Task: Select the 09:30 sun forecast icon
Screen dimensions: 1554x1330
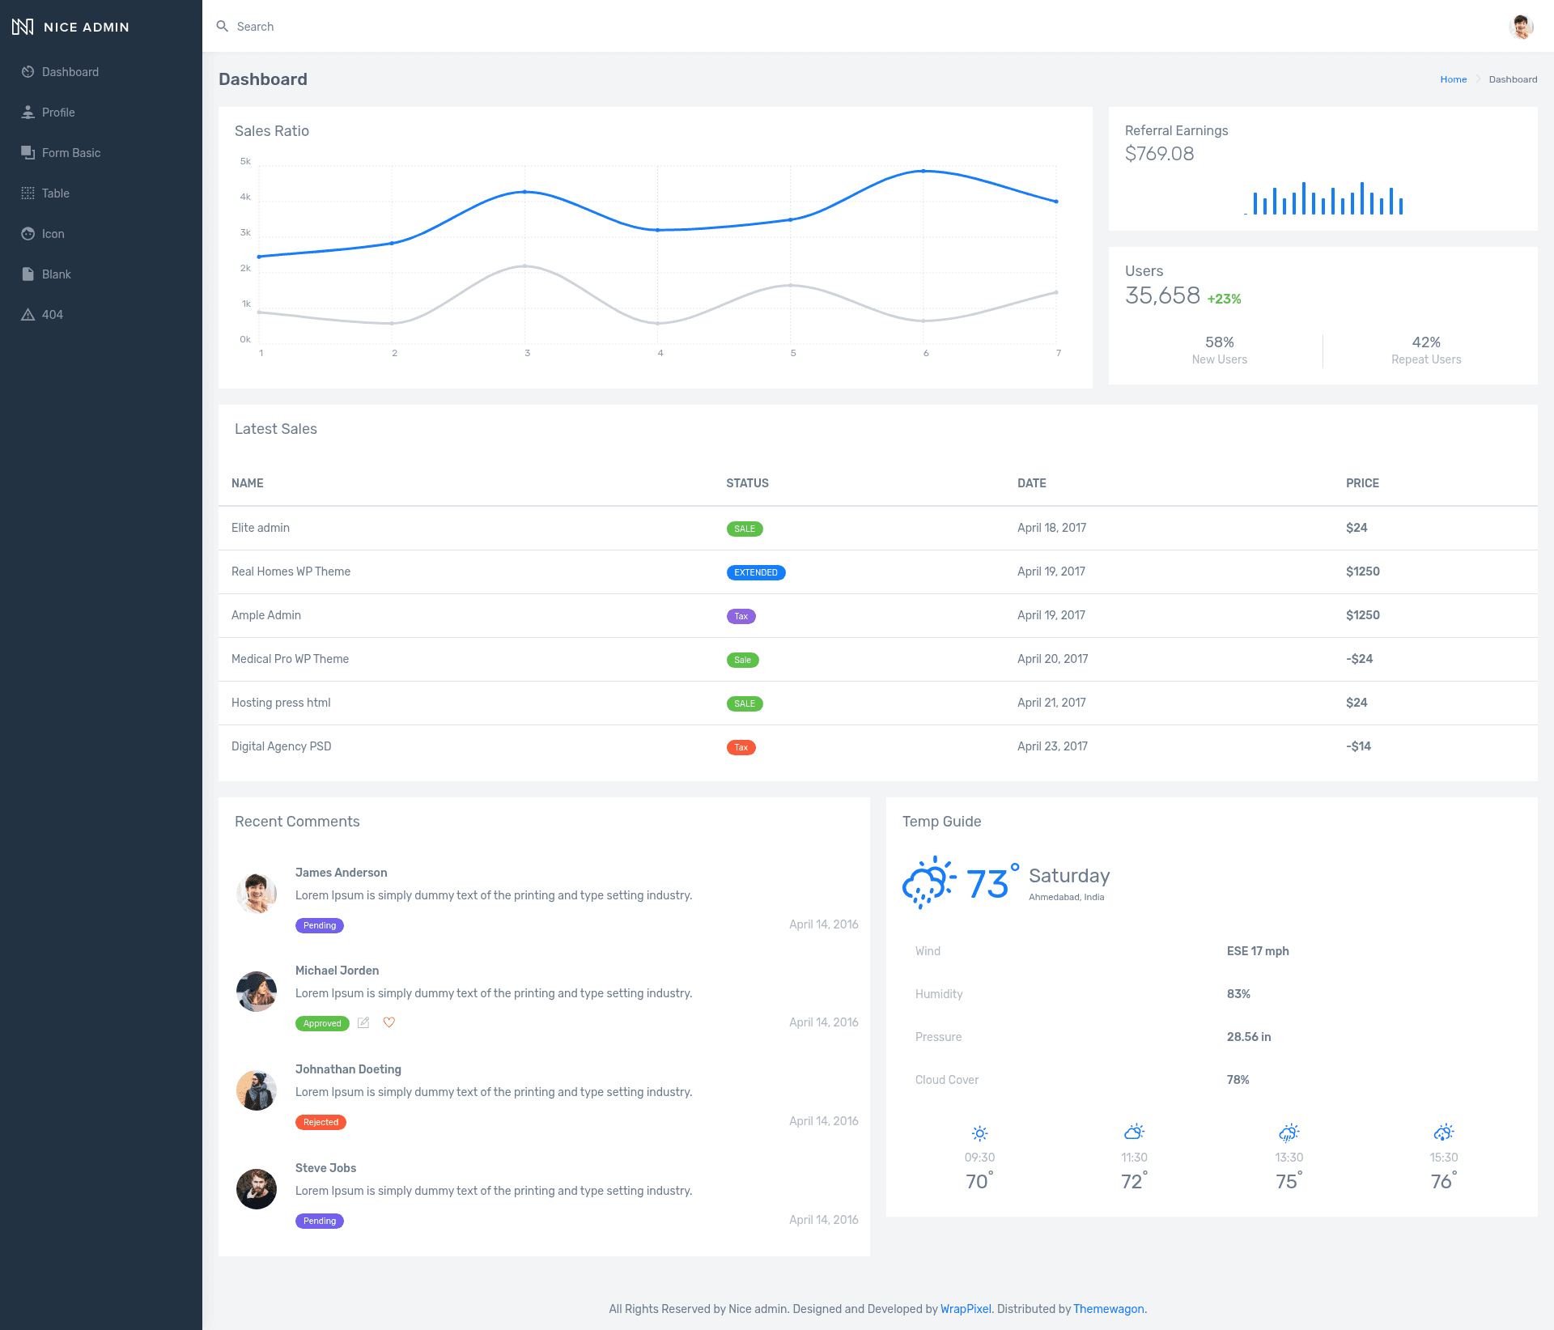Action: tap(979, 1133)
